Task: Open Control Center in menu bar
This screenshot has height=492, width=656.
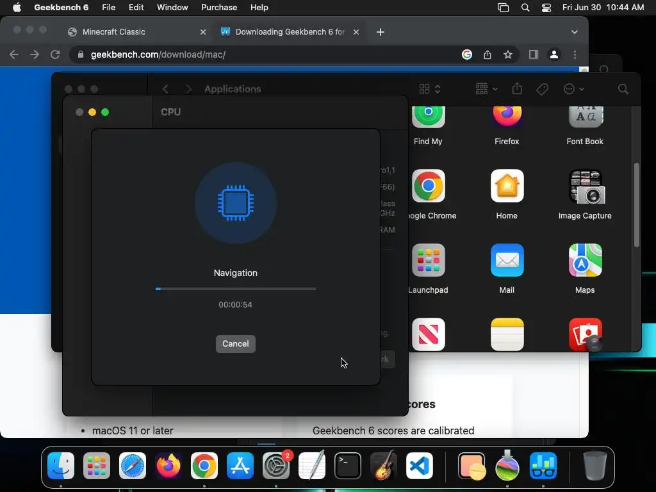Action: pos(546,8)
